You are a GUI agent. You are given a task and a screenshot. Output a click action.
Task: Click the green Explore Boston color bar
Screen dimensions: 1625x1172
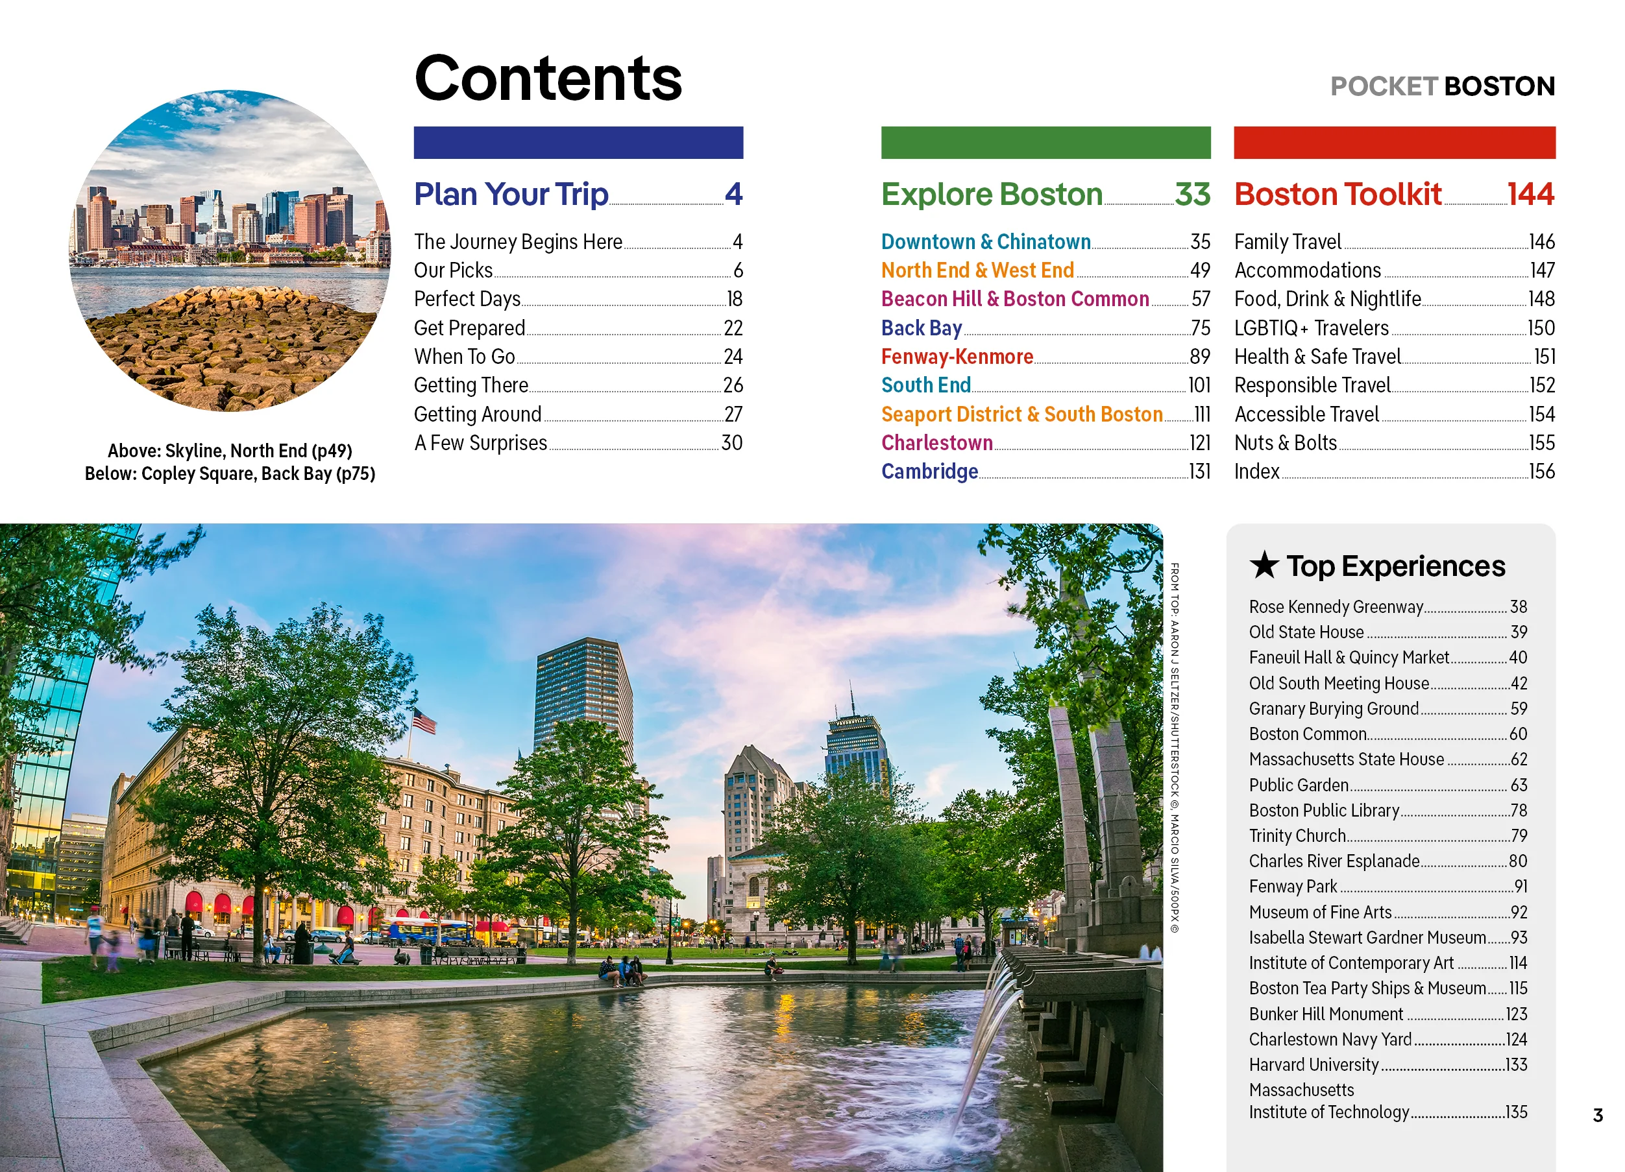point(1045,143)
